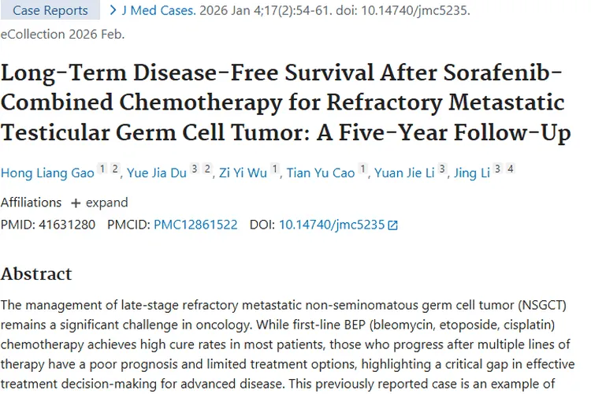Open the Jing Li author link

pos(472,173)
